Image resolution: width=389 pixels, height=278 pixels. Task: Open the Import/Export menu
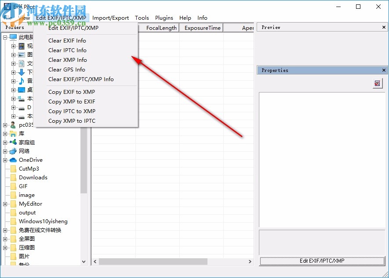click(110, 18)
